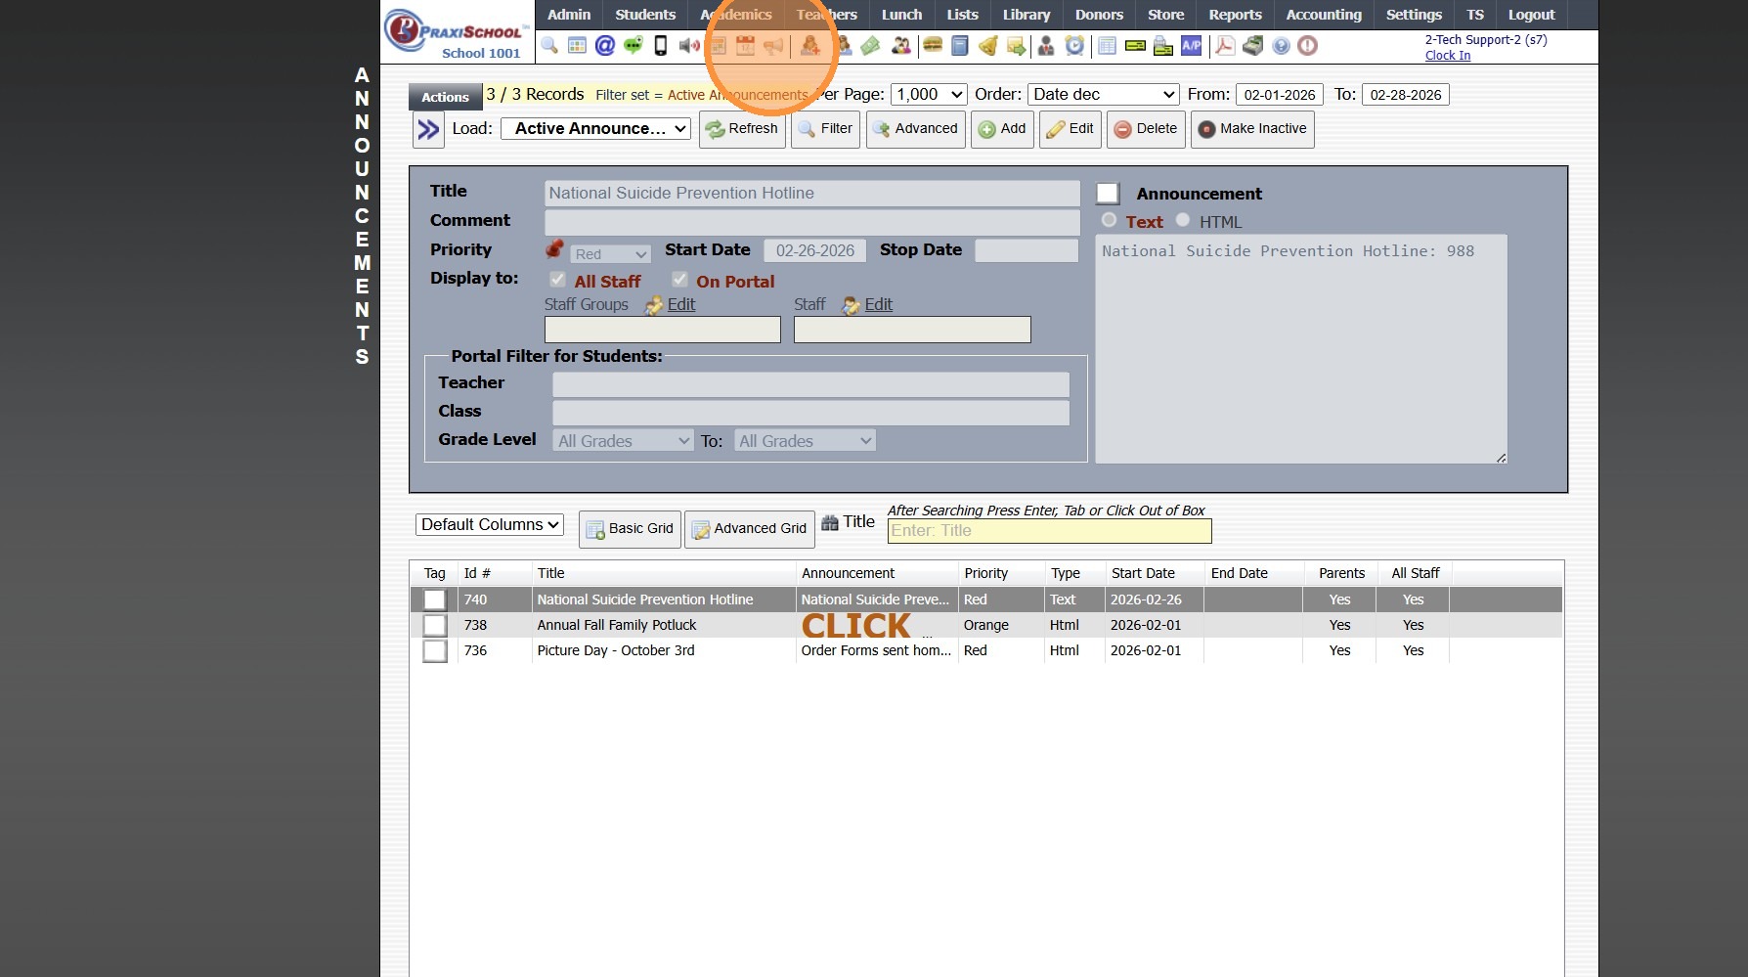Click the Delete button
Image resolution: width=1748 pixels, height=977 pixels.
coord(1146,129)
